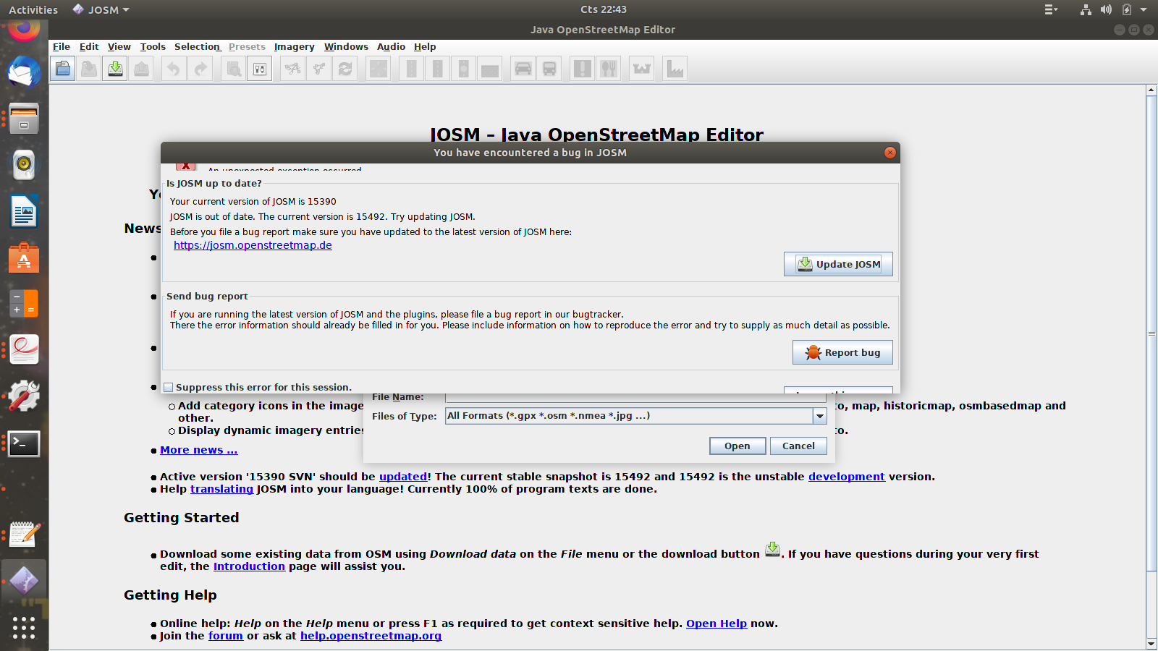
Task: Click the Report bug button
Action: click(x=842, y=352)
